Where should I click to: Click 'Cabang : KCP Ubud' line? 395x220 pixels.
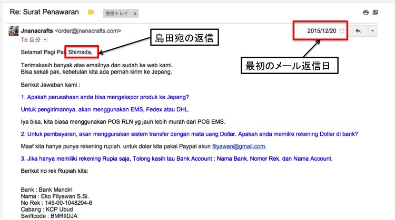[x=47, y=209]
